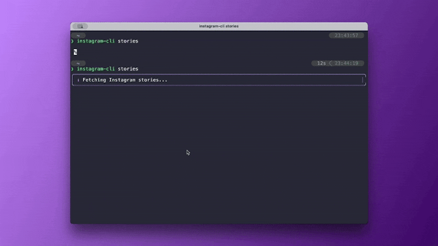
Task: Click 'stories' argument in the first command
Action: tap(128, 41)
